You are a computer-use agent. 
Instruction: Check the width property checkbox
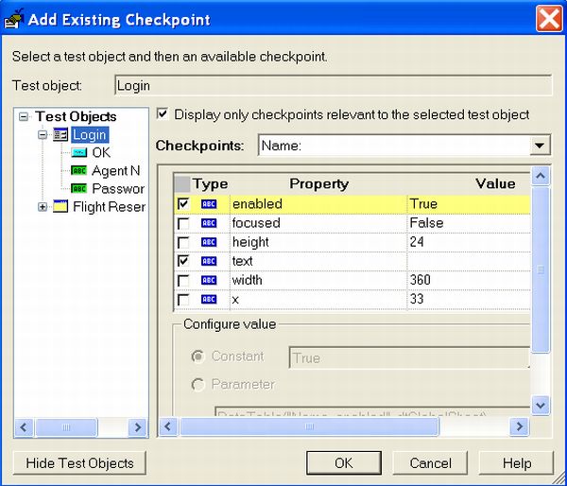click(x=183, y=281)
